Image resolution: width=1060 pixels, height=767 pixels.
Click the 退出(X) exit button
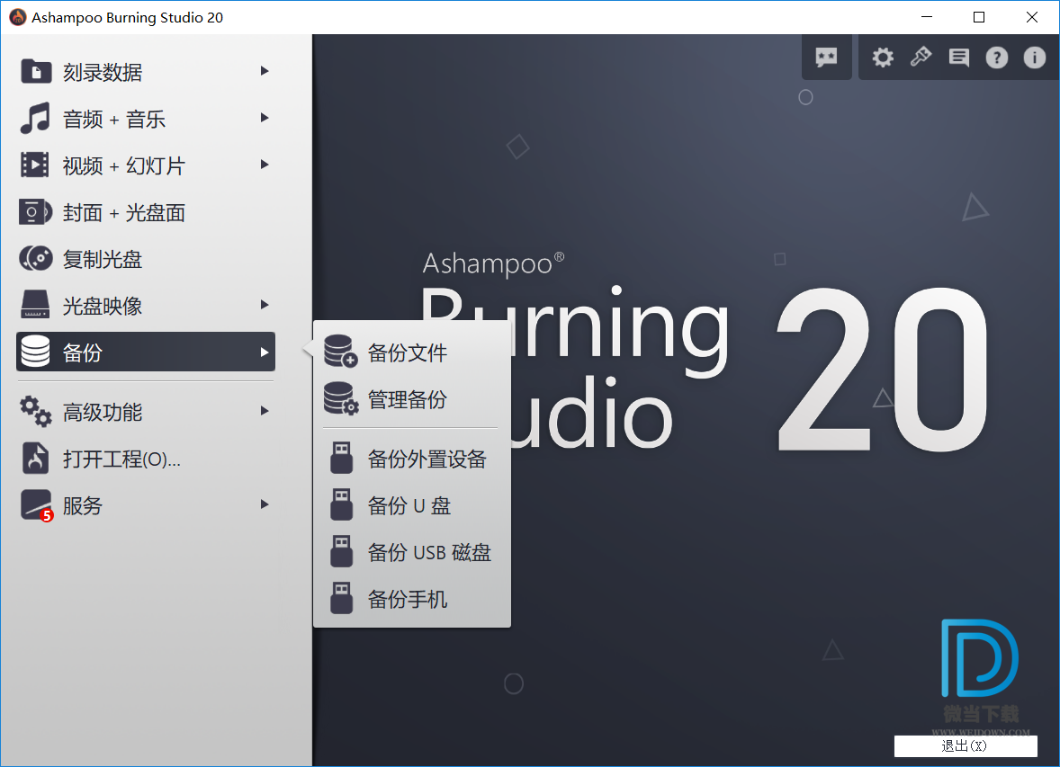tap(965, 746)
